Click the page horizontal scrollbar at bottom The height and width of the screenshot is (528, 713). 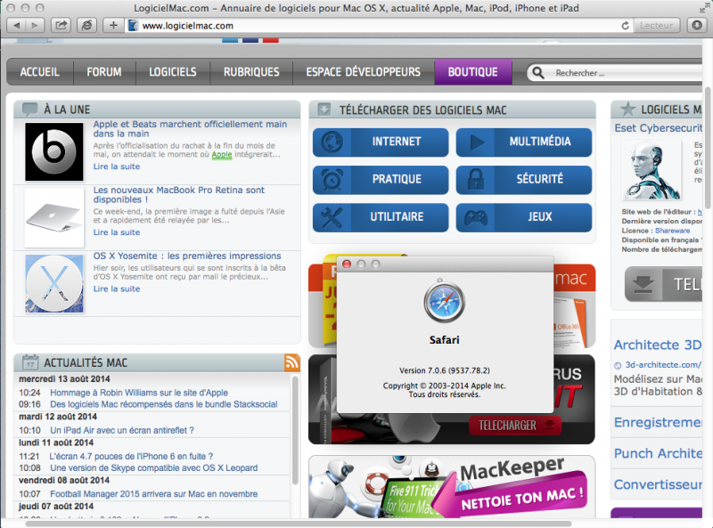coord(298,524)
